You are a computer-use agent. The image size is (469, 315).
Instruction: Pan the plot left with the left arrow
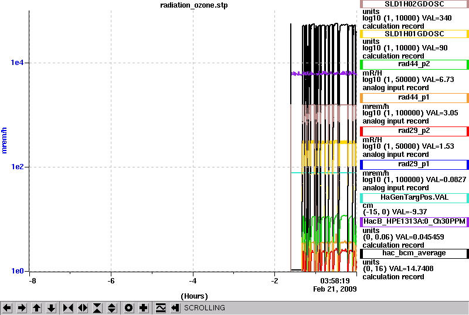click(7, 308)
